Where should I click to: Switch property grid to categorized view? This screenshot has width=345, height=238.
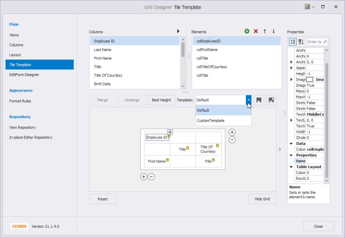[x=293, y=41]
